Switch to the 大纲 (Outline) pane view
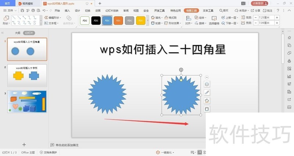 coord(17,33)
